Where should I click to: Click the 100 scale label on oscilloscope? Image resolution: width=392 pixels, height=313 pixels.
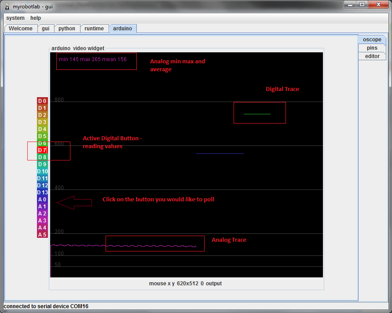tap(59, 254)
